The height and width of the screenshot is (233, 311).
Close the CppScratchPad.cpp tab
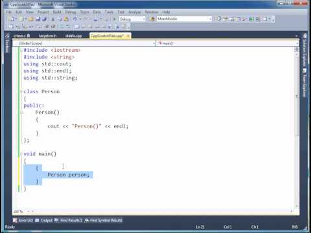(x=128, y=36)
